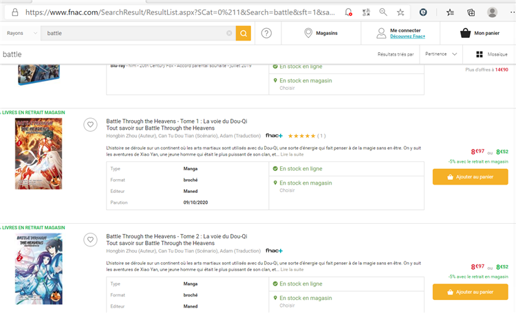Click En stock en magasin for Tome 2
516x313 pixels.
[305, 298]
